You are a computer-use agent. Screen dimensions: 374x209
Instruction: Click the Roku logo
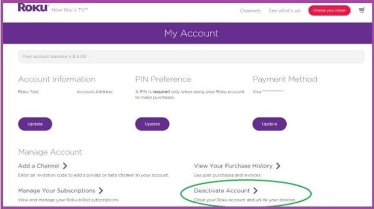(33, 8)
